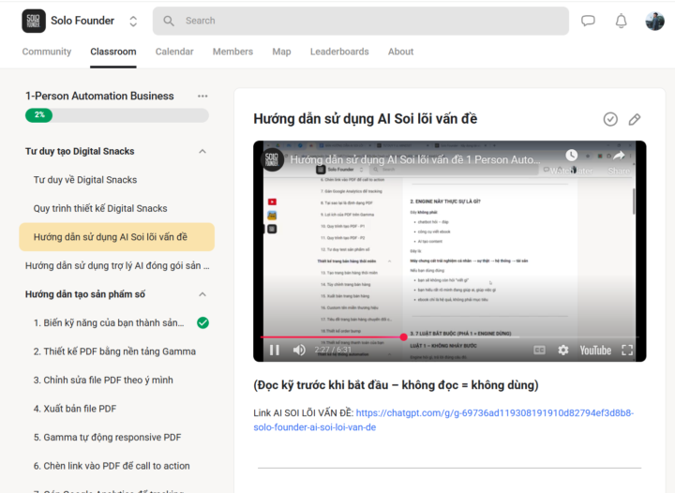Mark the lesson as complete
The height and width of the screenshot is (493, 675).
click(x=610, y=119)
